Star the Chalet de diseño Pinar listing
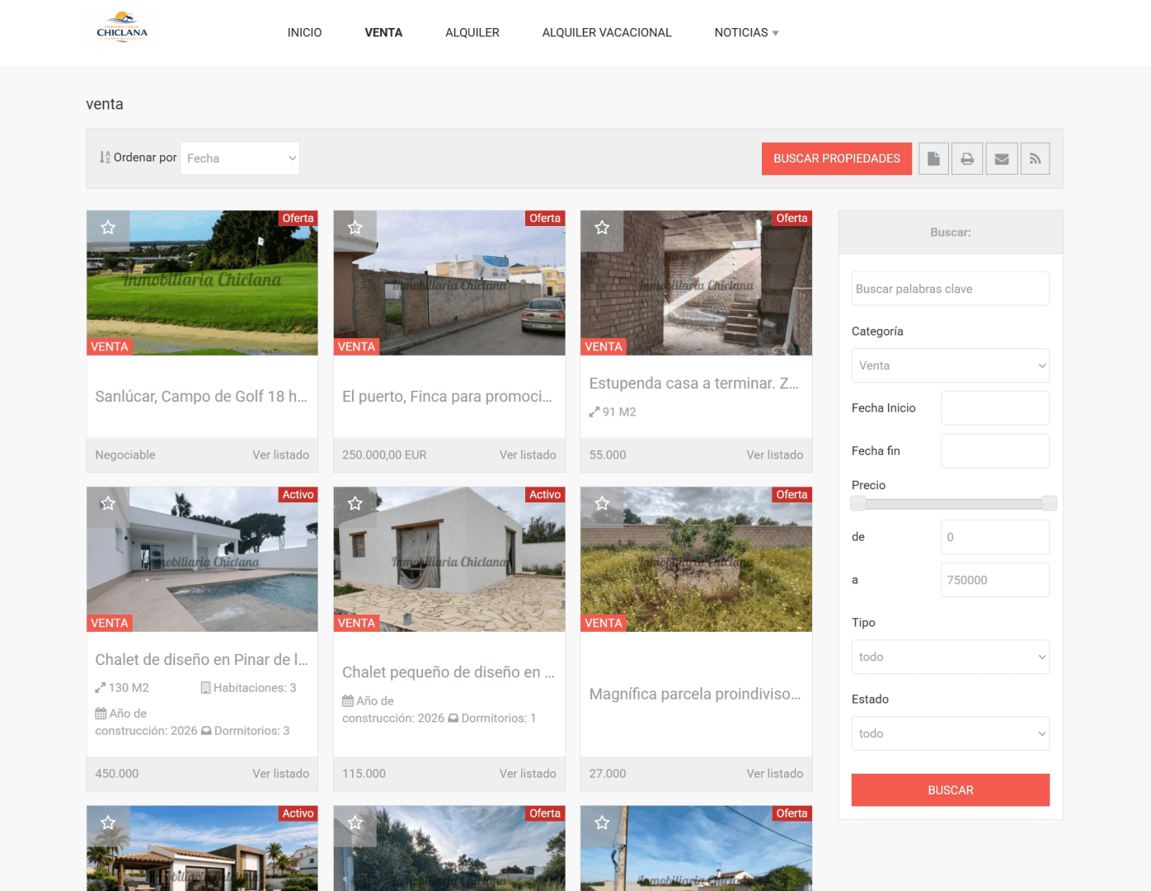 (108, 504)
